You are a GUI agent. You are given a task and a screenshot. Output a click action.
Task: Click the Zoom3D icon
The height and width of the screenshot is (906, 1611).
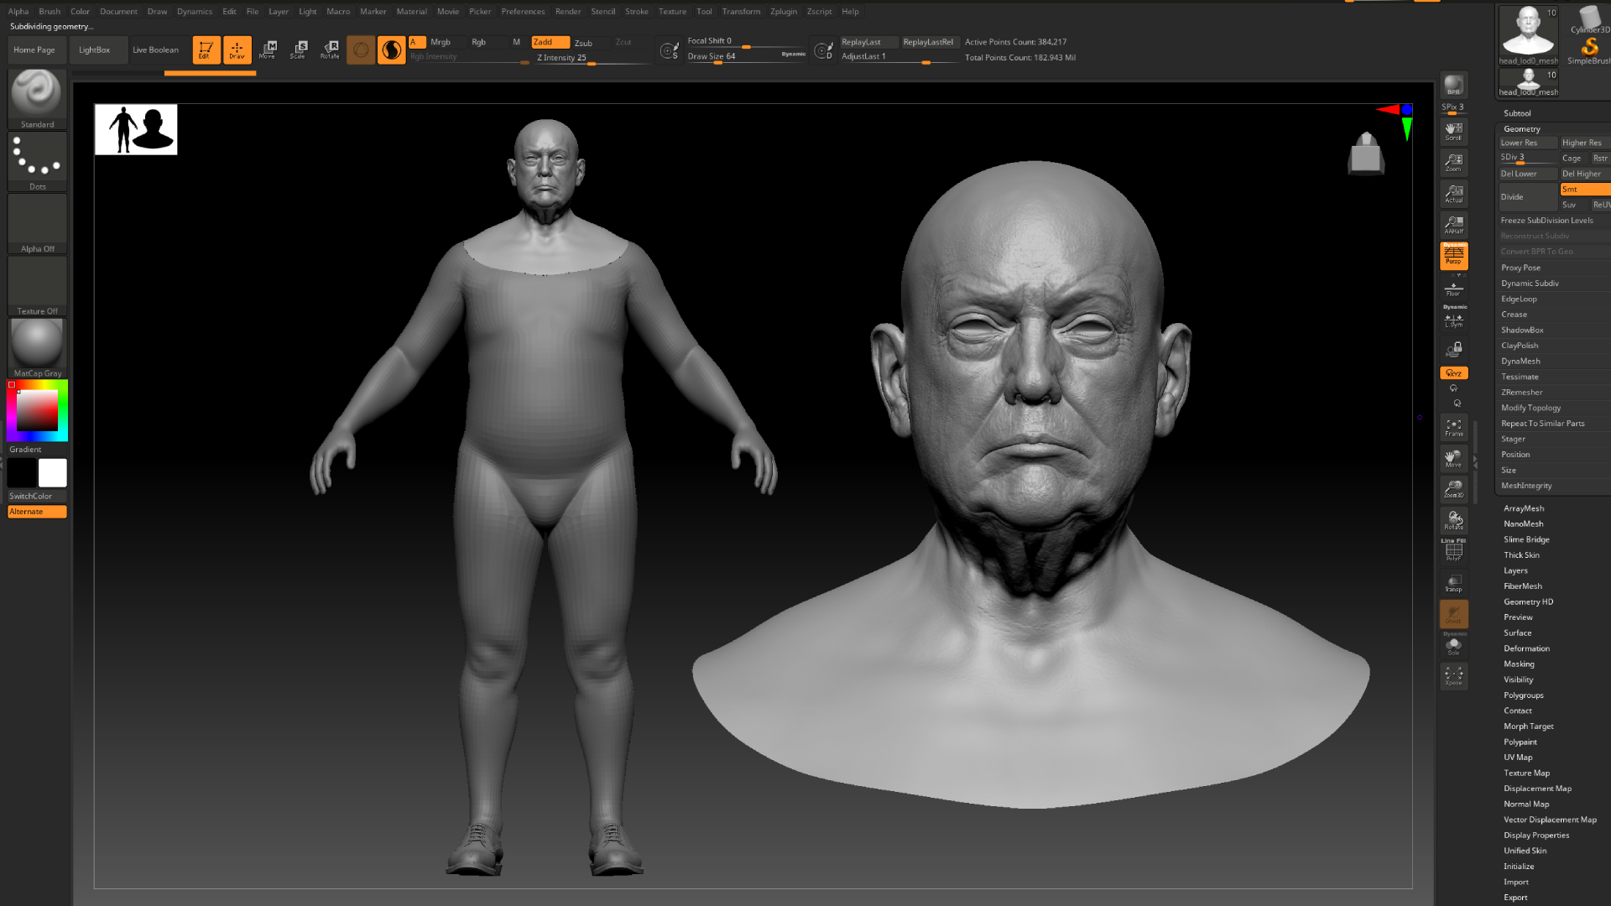coord(1453,490)
